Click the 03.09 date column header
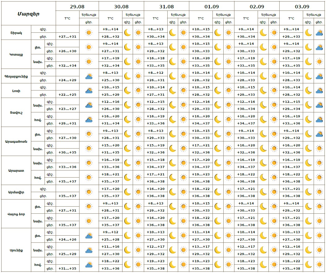This screenshot has width=326, height=273. pos(302,6)
